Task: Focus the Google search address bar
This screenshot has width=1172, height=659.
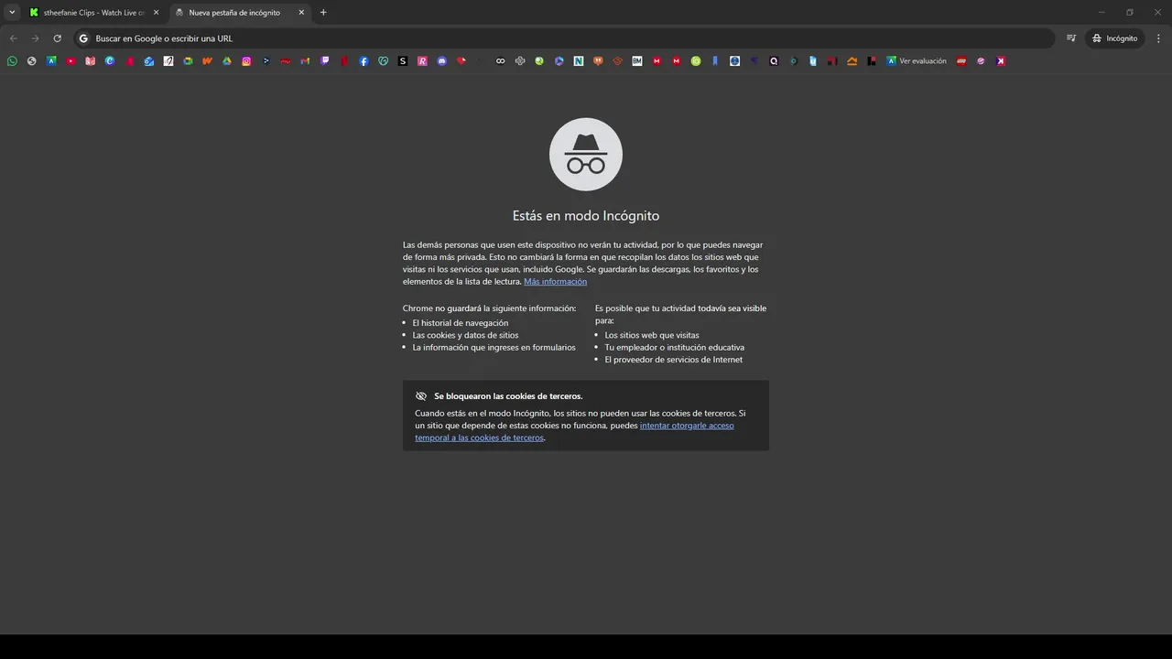Action: pos(563,38)
